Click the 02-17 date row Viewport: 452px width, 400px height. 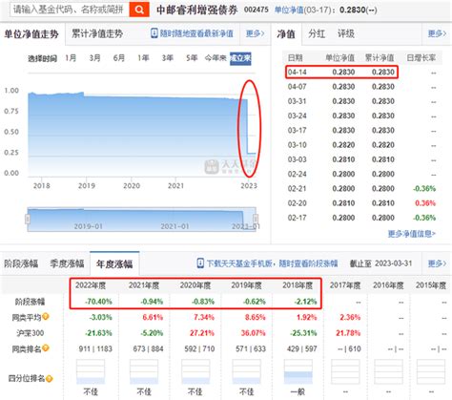click(361, 218)
